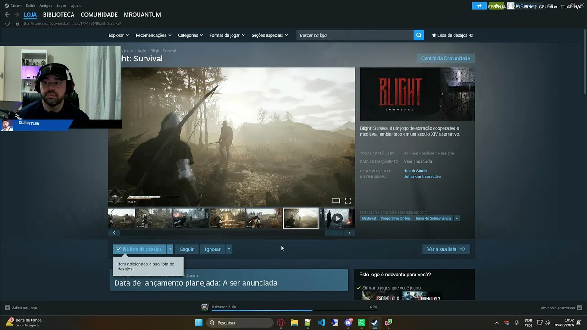Image resolution: width=587 pixels, height=330 pixels.
Task: Open Amigos e conversas panel
Action: [561, 308]
